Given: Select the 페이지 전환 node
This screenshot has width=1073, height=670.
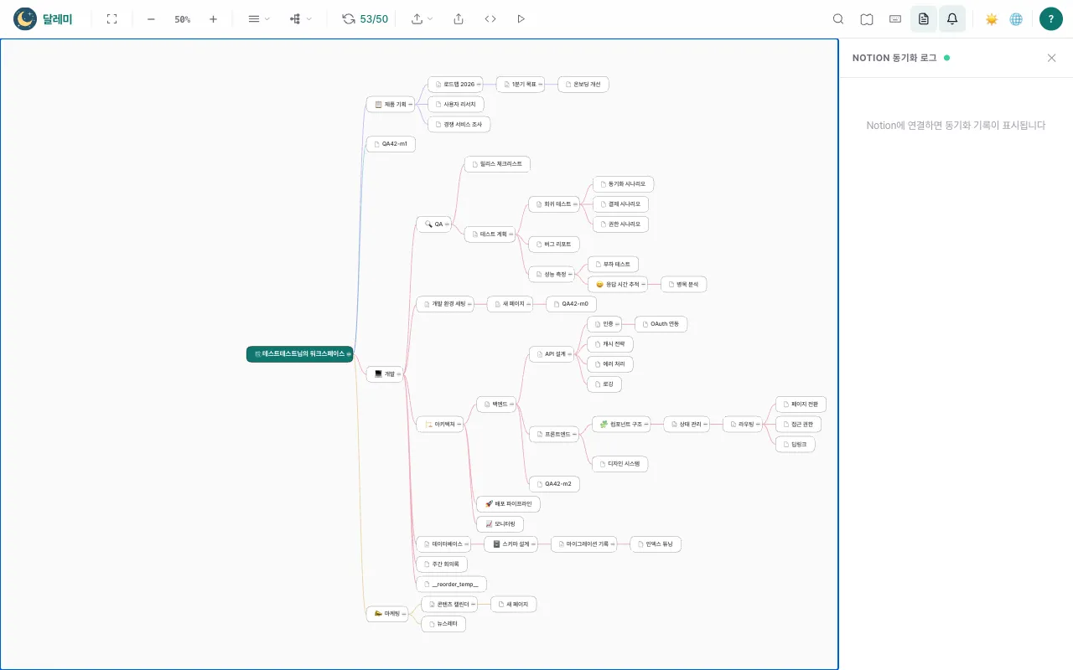Looking at the screenshot, I should 801,405.
